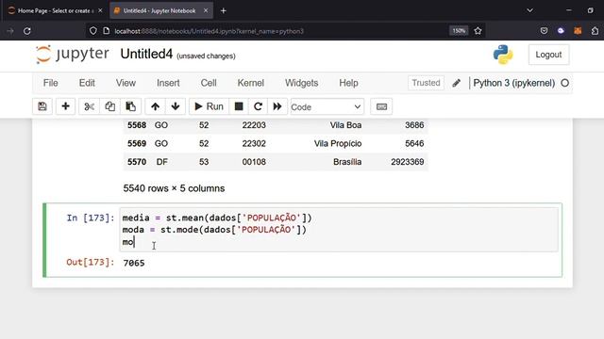Click the Brasília table cell

point(347,162)
